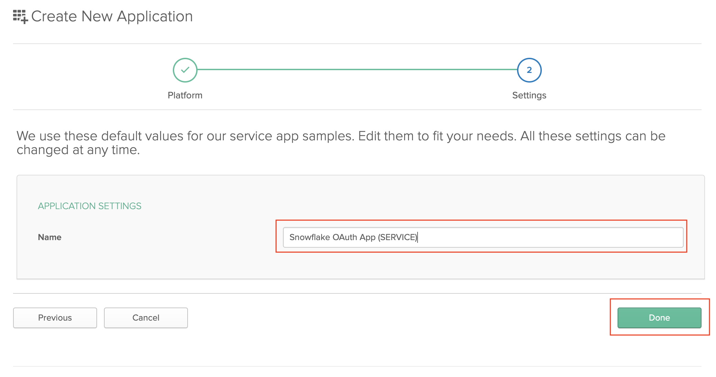Click the Platform step label

click(x=185, y=95)
